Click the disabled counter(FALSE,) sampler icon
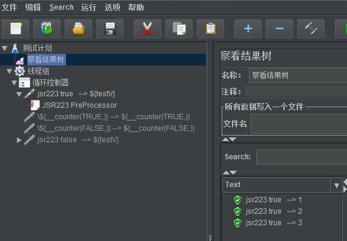This screenshot has width=347, height=241. (30, 128)
